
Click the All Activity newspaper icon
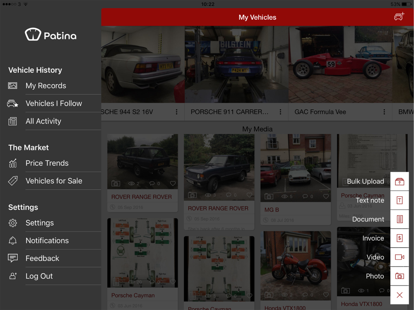pyautogui.click(x=13, y=121)
